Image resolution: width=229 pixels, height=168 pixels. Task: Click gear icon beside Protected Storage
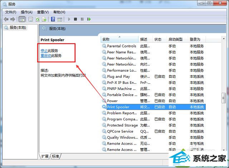pos(104,125)
